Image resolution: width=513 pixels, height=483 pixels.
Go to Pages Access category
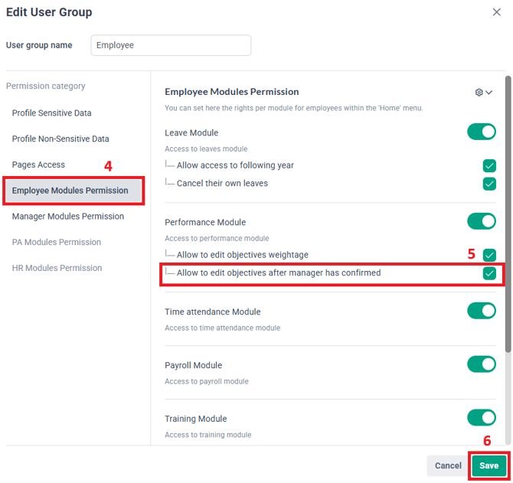click(x=38, y=165)
